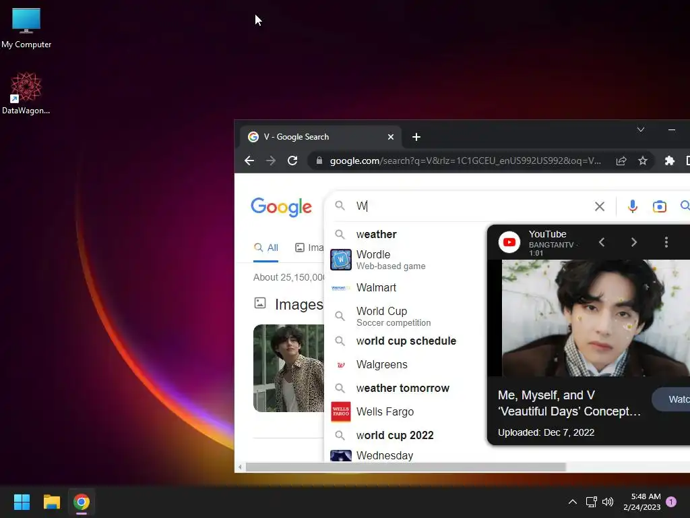Select world cup schedule suggestion
This screenshot has height=518, width=690.
[x=405, y=341]
